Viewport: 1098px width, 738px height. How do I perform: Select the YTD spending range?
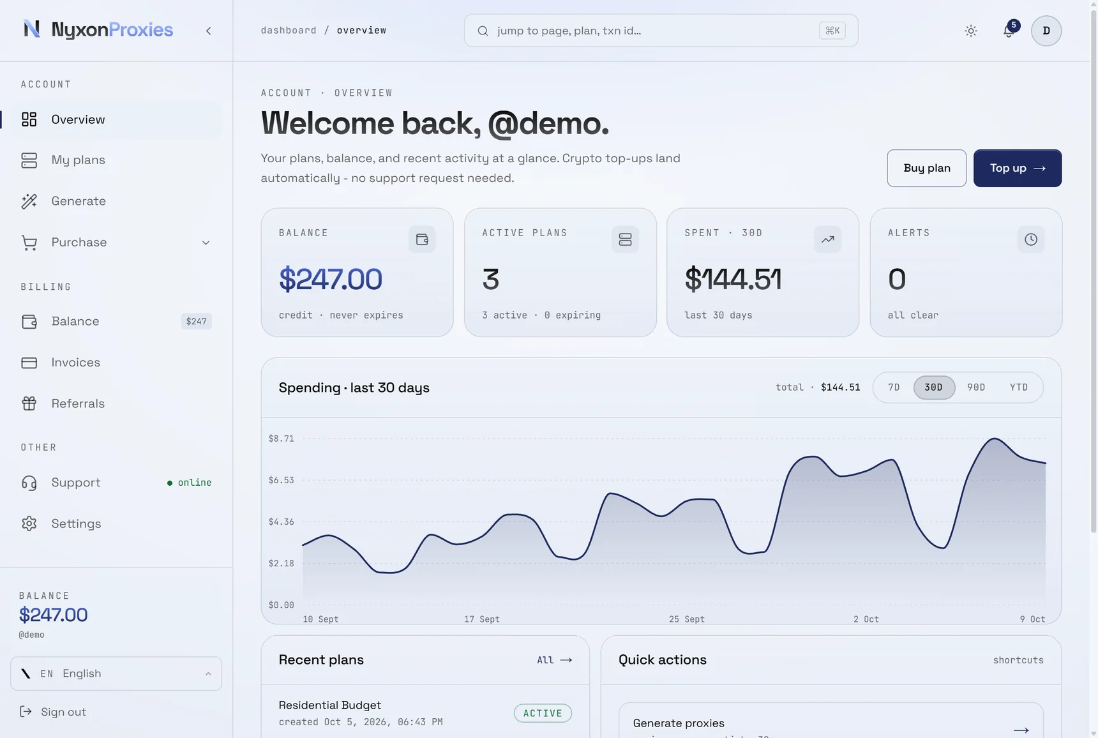pyautogui.click(x=1019, y=388)
